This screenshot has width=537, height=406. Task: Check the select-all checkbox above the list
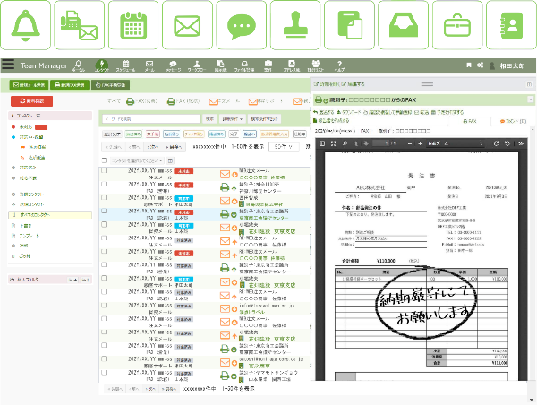click(x=104, y=159)
